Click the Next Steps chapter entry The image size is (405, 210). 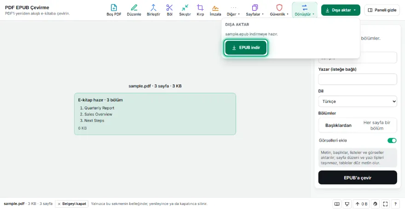94,120
